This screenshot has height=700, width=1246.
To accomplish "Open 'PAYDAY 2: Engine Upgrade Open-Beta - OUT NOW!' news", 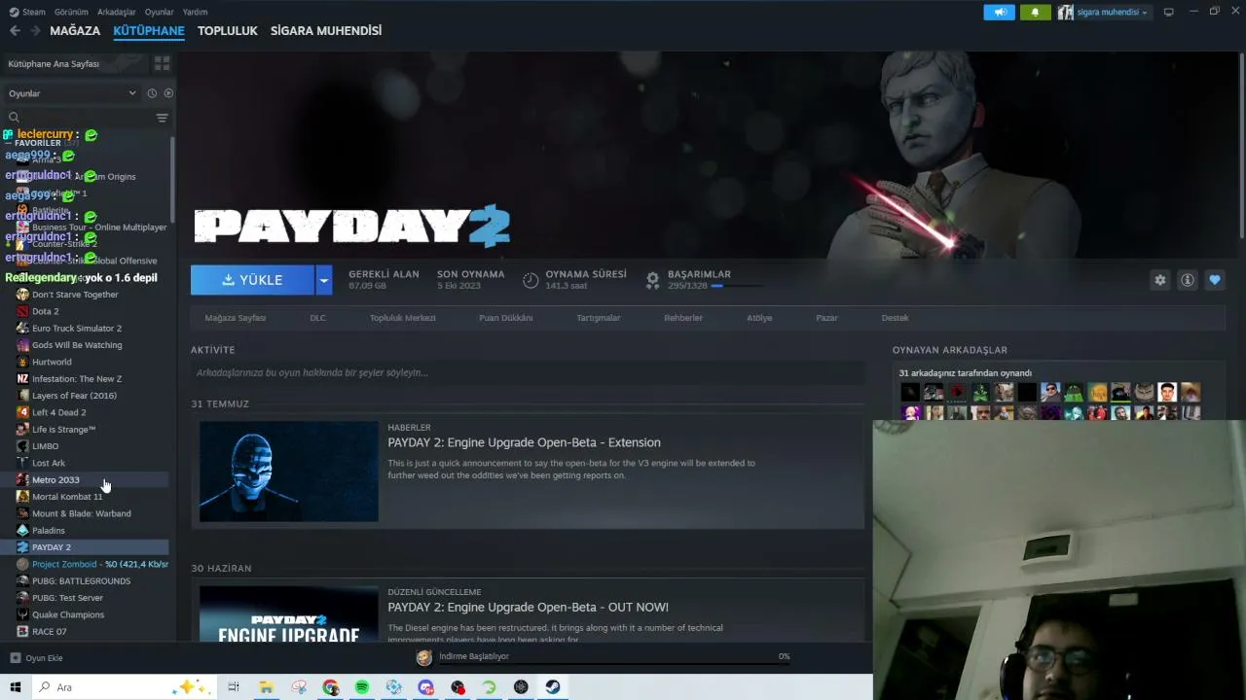I will (528, 608).
